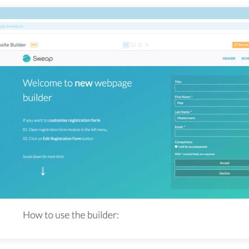Viewport: 249px width, 249px height.
Task: Click the down arrow scroll hint
Action: click(43, 171)
